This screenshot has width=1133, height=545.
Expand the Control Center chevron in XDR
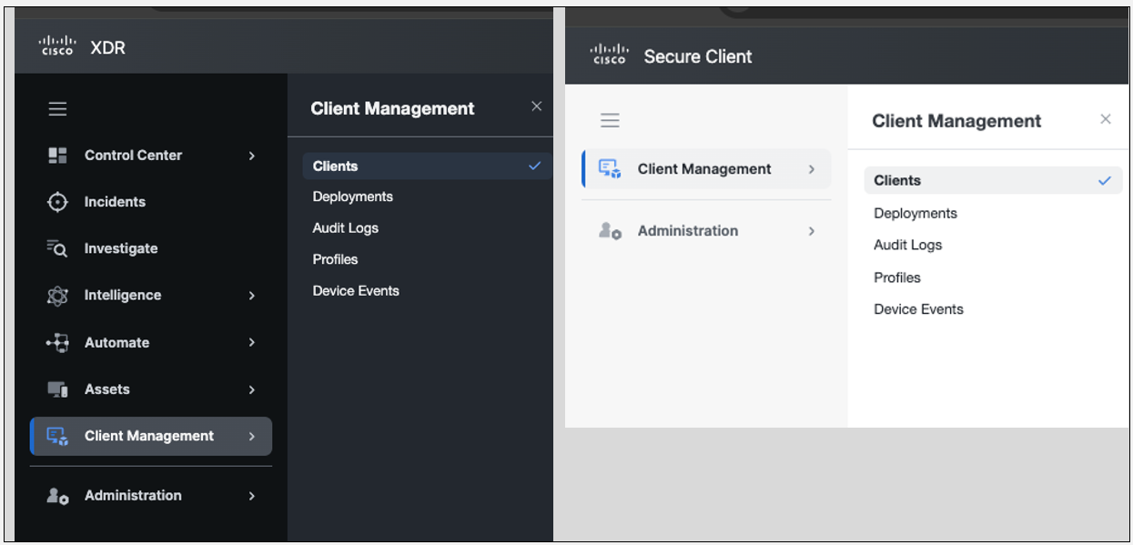tap(252, 156)
